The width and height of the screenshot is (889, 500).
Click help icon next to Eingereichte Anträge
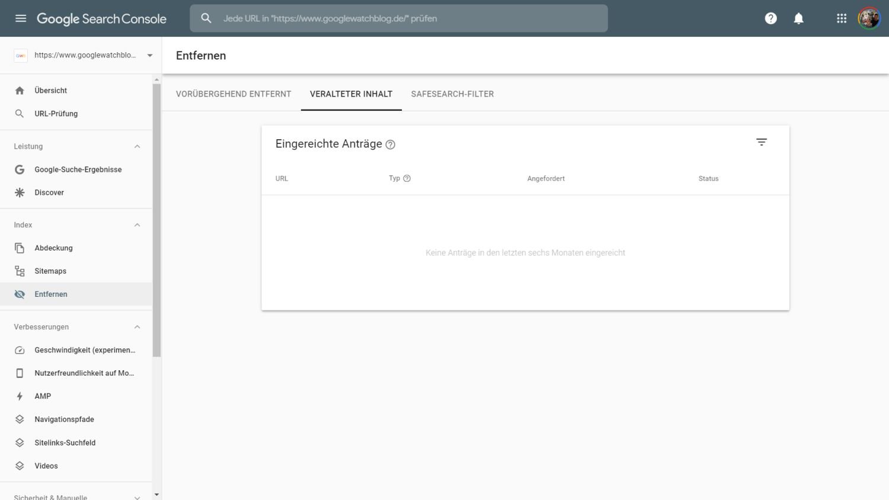pos(390,145)
